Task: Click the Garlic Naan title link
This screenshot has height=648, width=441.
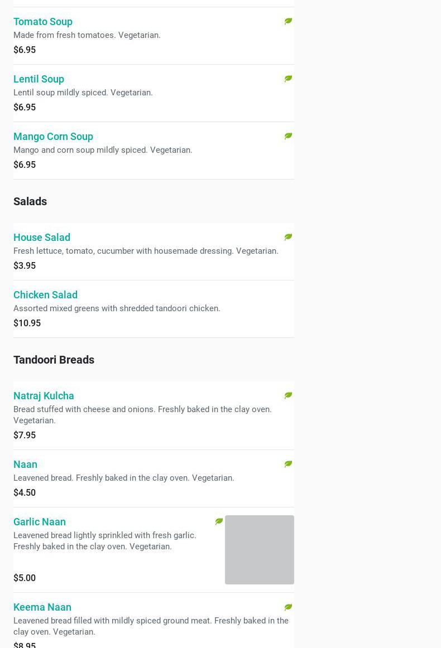Action: click(40, 521)
